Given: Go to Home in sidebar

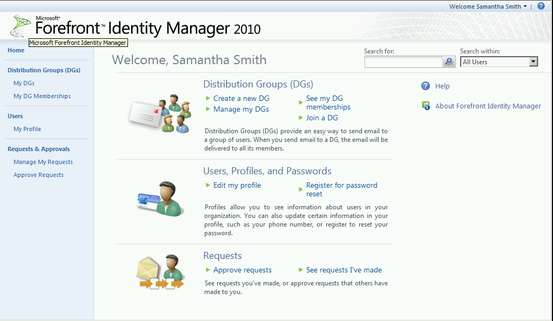Looking at the screenshot, I should (x=16, y=50).
